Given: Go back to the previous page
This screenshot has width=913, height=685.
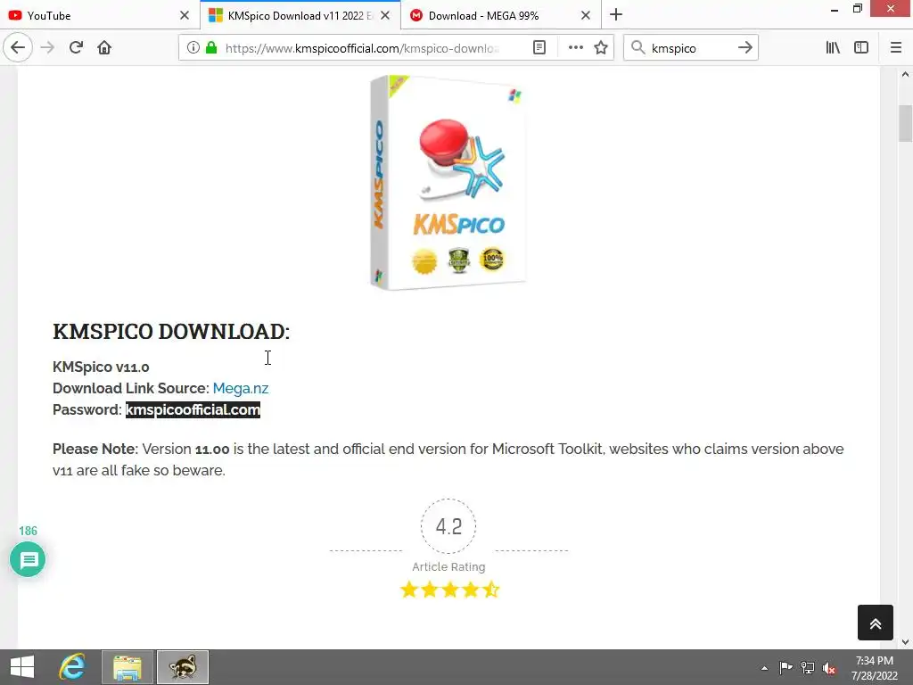Looking at the screenshot, I should coord(18,48).
